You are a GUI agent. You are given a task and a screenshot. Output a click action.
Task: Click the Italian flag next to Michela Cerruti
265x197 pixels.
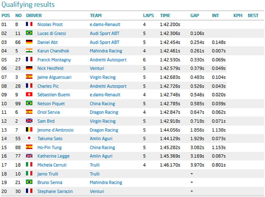29,165
